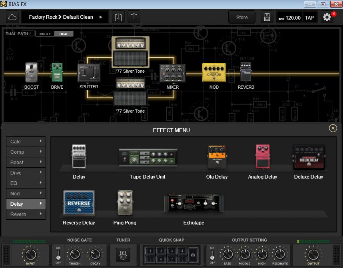Open the Store
Image resolution: width=343 pixels, height=268 pixels.
tap(241, 17)
